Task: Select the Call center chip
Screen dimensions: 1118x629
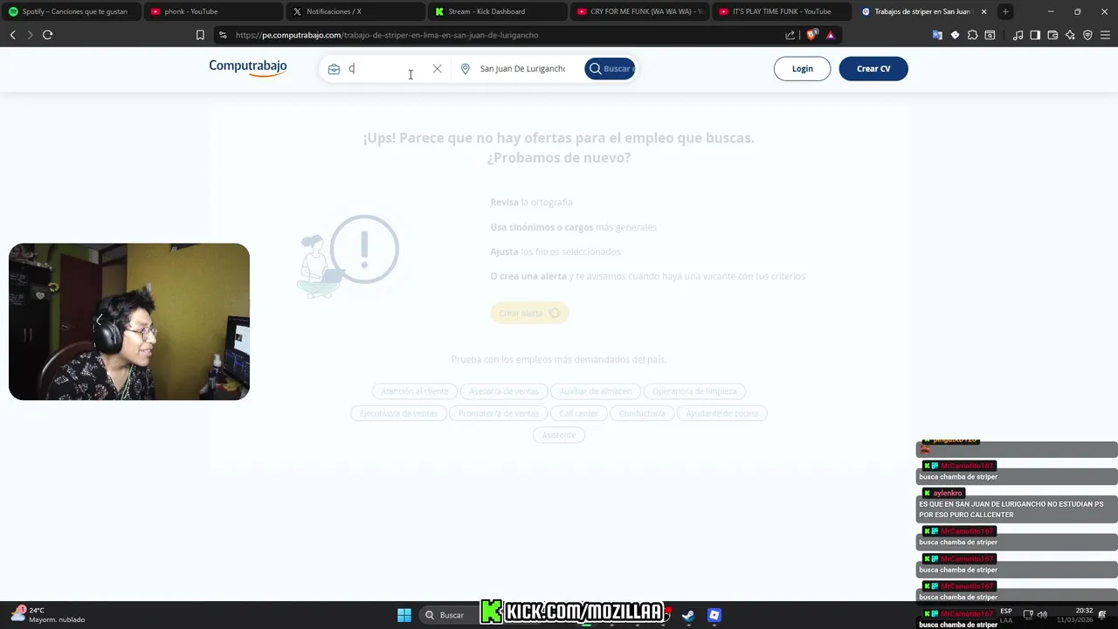Action: click(x=579, y=413)
